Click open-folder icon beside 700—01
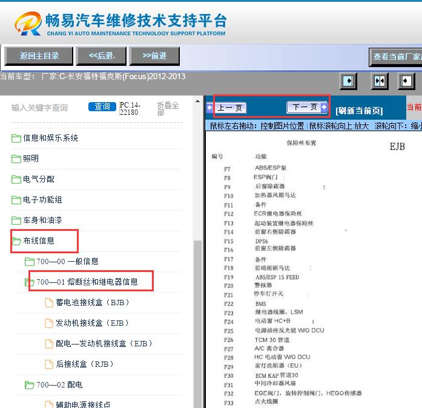 coord(29,282)
